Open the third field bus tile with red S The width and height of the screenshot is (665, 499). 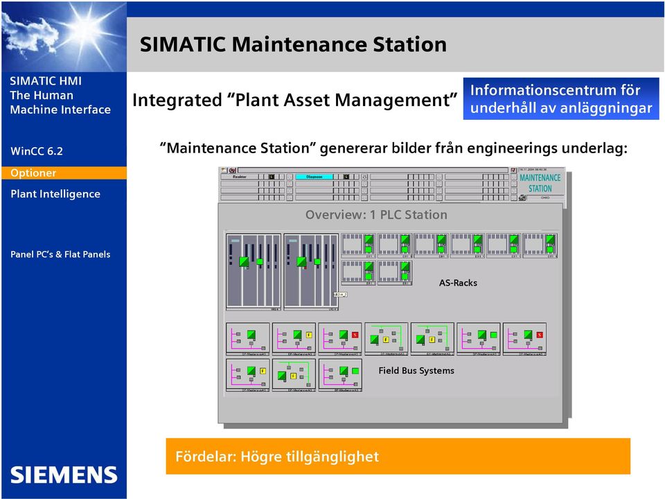point(340,339)
